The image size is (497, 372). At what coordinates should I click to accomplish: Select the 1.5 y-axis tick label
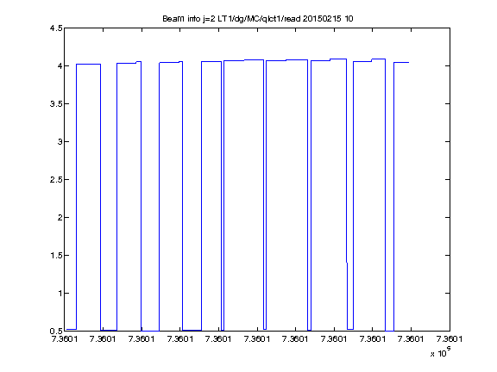tap(56, 255)
